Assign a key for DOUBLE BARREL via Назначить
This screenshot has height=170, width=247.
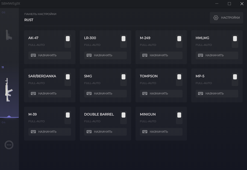pyautogui.click(x=105, y=132)
